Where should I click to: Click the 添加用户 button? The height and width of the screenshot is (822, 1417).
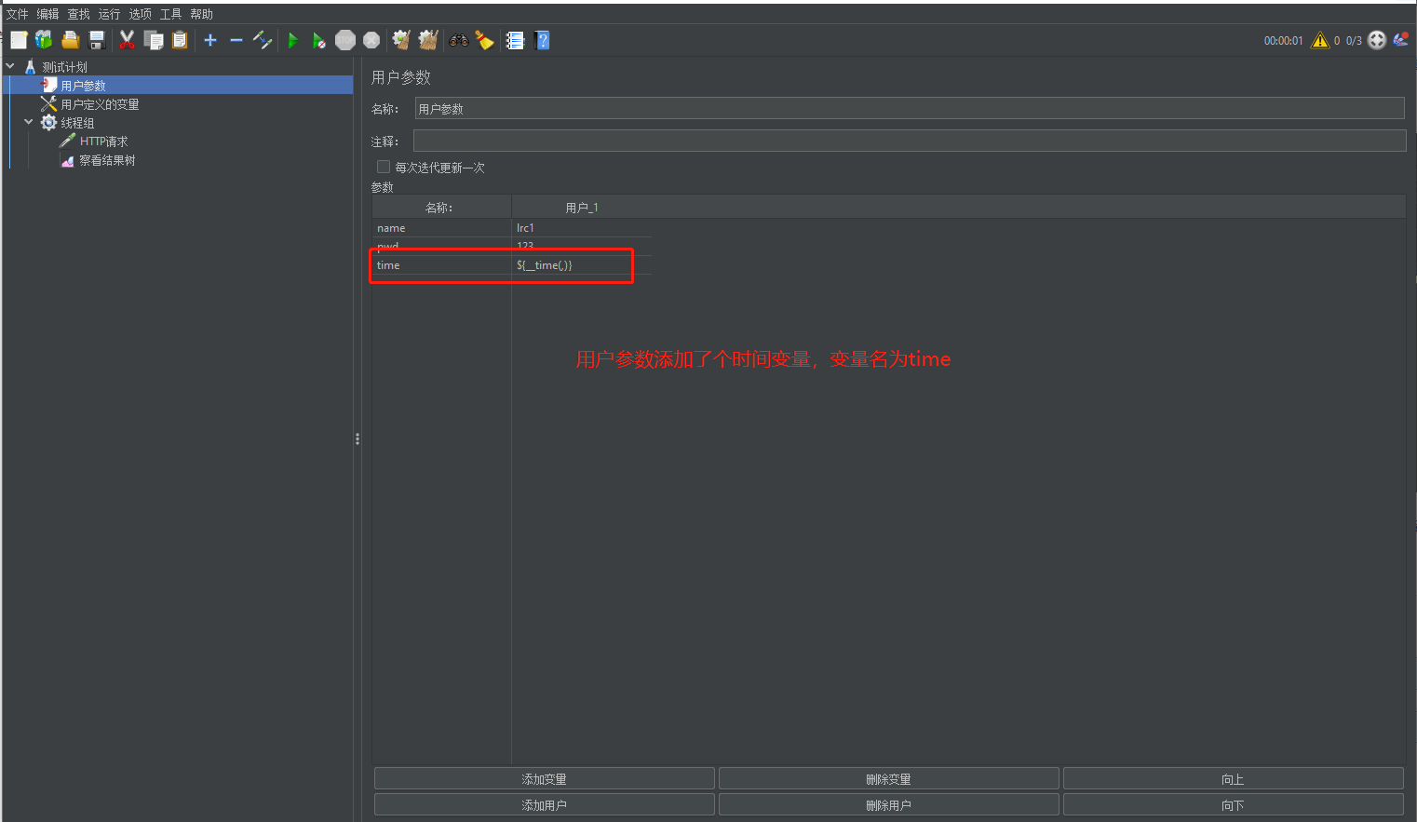point(545,805)
